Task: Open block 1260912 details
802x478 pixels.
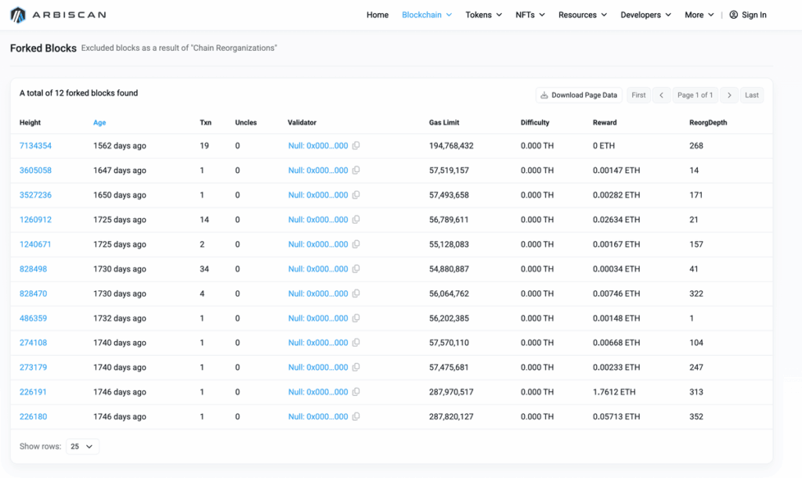Action: click(35, 220)
